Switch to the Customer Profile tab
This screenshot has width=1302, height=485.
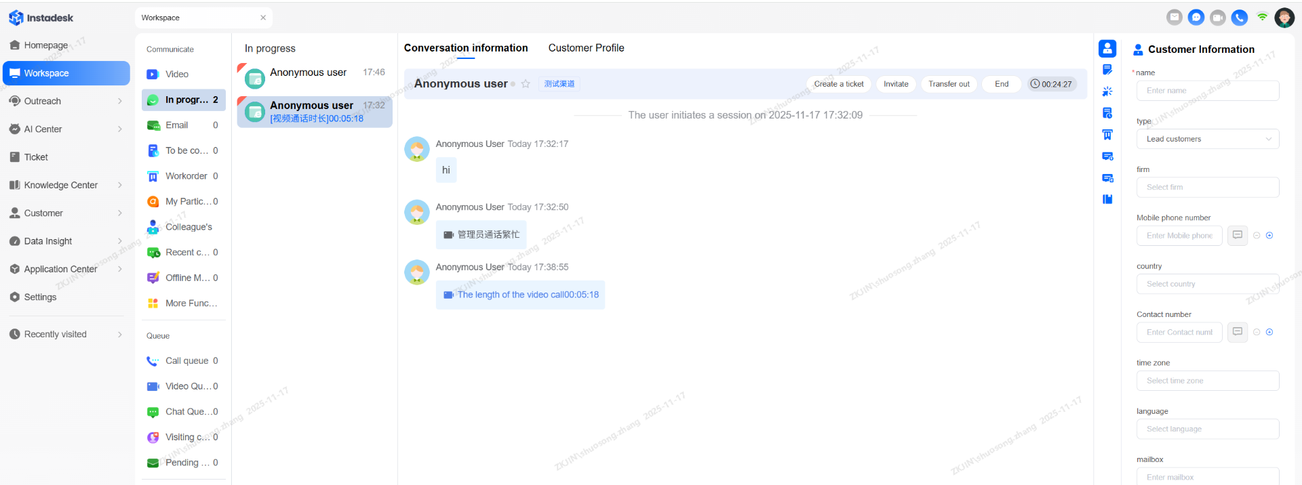[586, 48]
